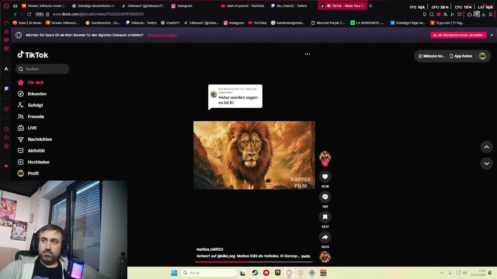This screenshot has height=279, width=497.
Task: Open the three-dot video options menu
Action: [x=308, y=54]
